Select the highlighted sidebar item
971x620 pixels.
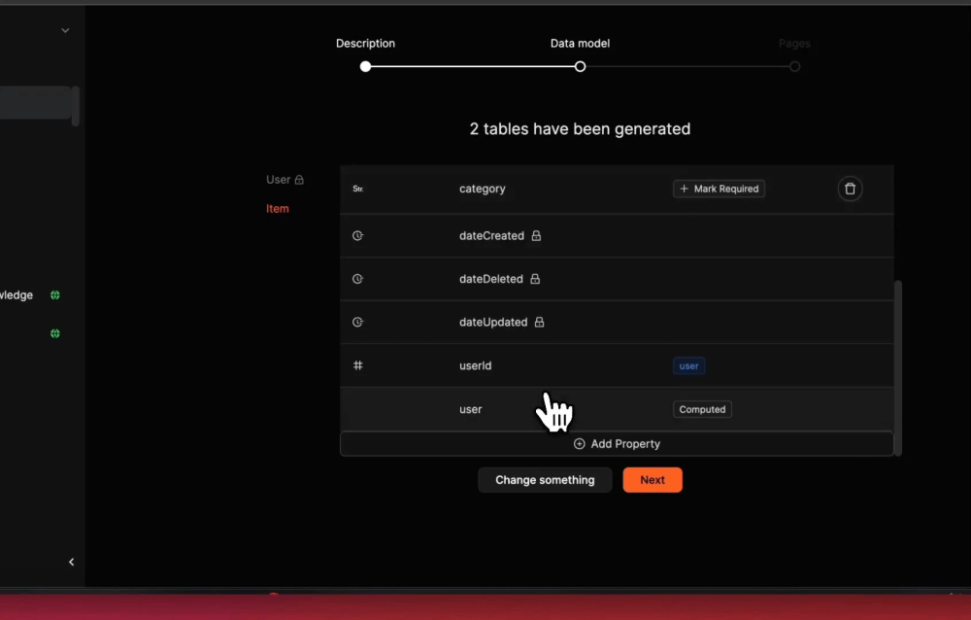(x=36, y=102)
